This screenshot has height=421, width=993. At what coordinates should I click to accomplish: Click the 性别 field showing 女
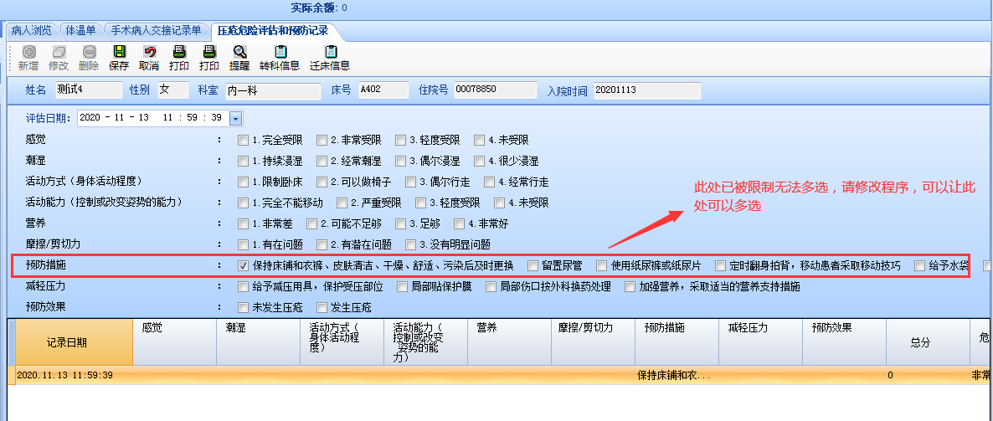(x=172, y=90)
